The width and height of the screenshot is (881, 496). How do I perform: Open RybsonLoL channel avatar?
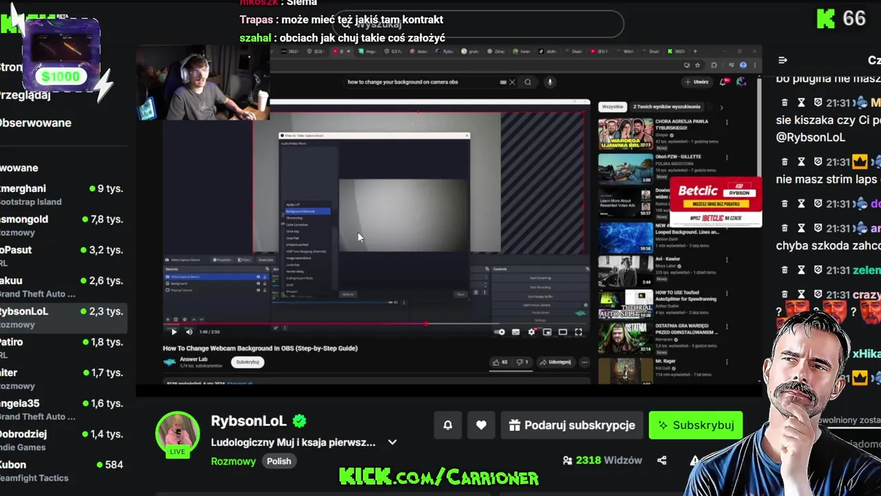(x=178, y=434)
